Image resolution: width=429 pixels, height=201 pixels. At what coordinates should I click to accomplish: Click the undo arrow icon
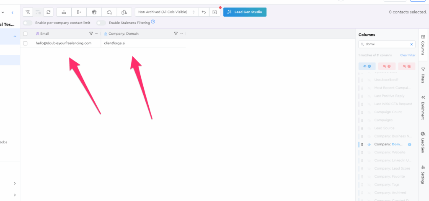click(204, 12)
